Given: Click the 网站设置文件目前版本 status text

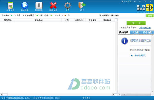Looking at the screenshot, I should (47, 98).
